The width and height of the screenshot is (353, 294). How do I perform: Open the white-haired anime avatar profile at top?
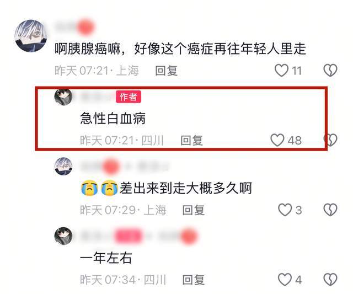click(x=31, y=36)
